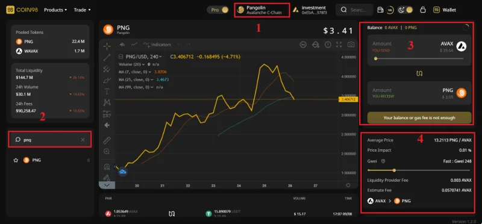Select the long position prediction tool
The image size is (482, 224).
click(x=107, y=114)
